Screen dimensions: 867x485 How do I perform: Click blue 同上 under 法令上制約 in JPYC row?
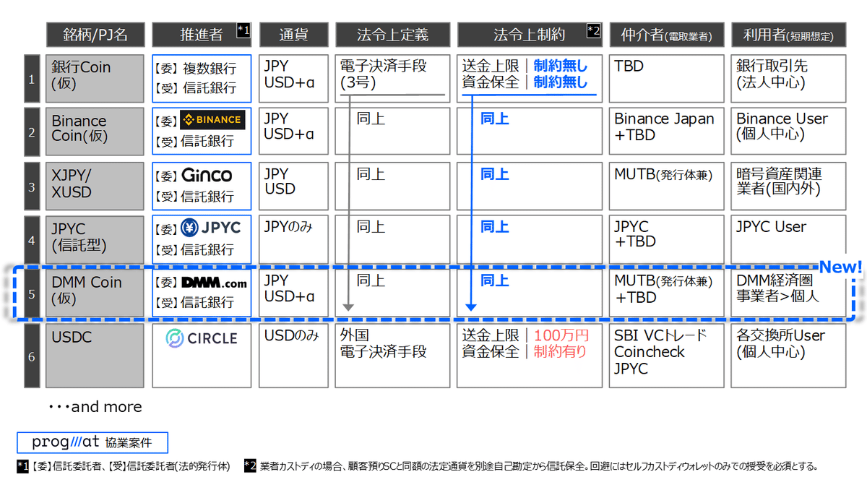coord(495,227)
